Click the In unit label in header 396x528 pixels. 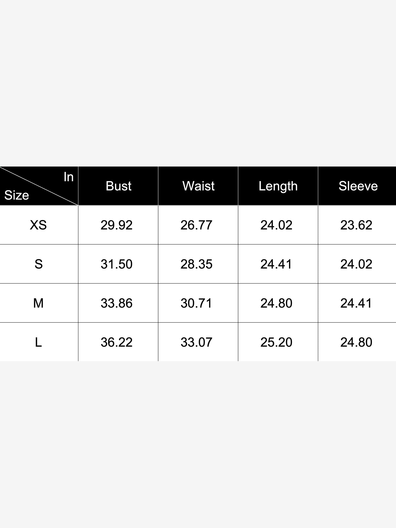tap(68, 177)
